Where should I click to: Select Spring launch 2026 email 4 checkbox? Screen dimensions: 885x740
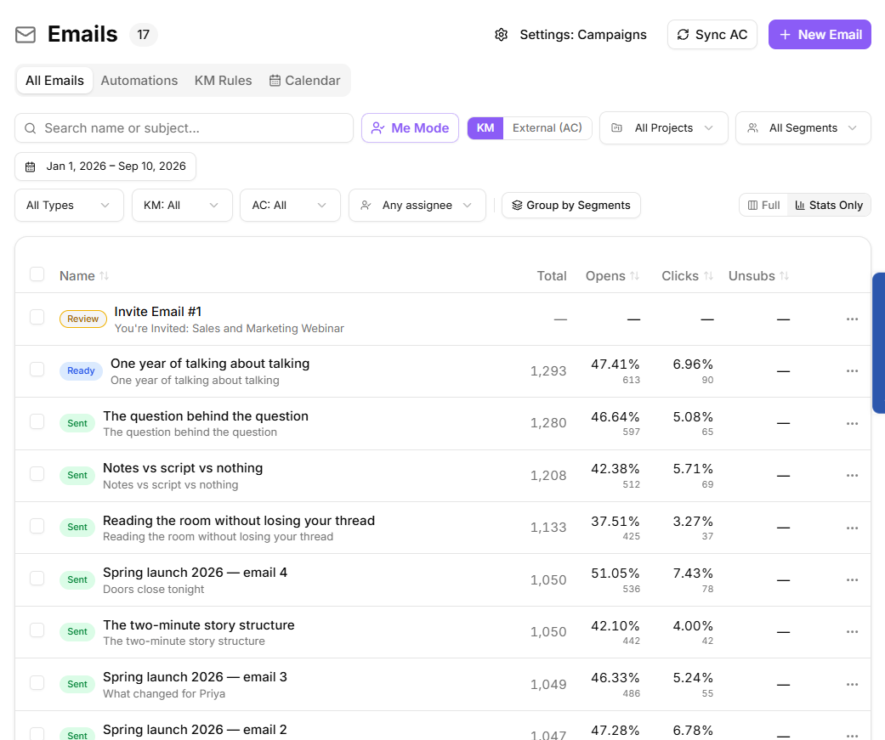click(37, 578)
